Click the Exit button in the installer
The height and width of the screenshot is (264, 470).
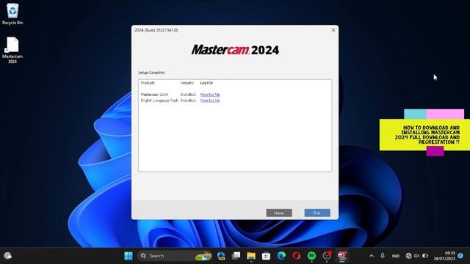coord(317,213)
